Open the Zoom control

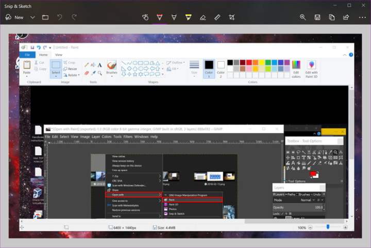click(x=303, y=17)
